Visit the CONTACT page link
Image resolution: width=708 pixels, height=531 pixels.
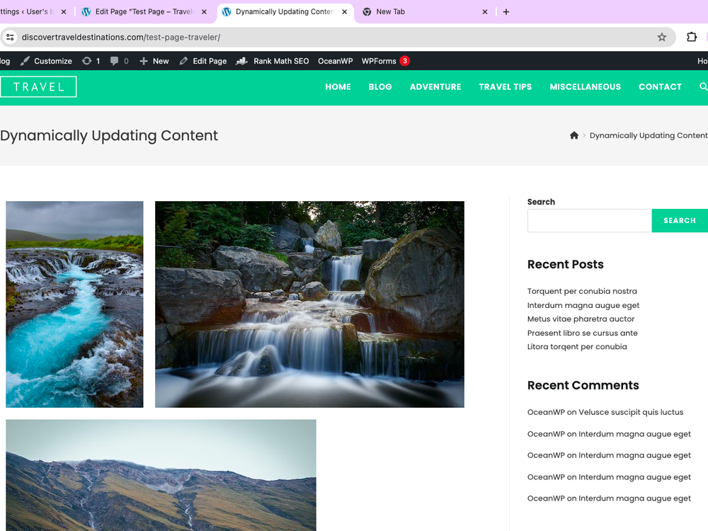click(659, 86)
